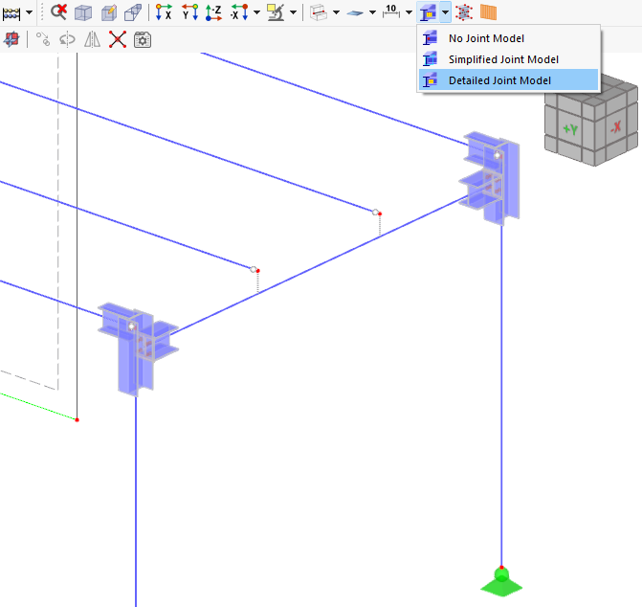Click the grayed-out mirror icon
The width and height of the screenshot is (642, 607).
coord(92,39)
